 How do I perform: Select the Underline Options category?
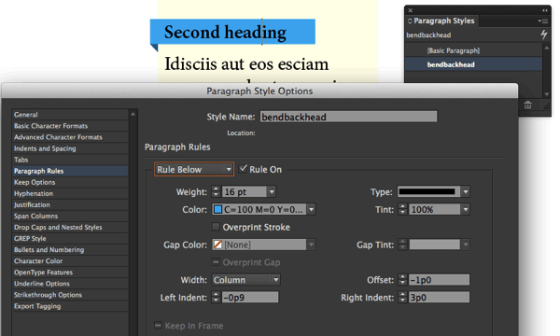point(70,283)
